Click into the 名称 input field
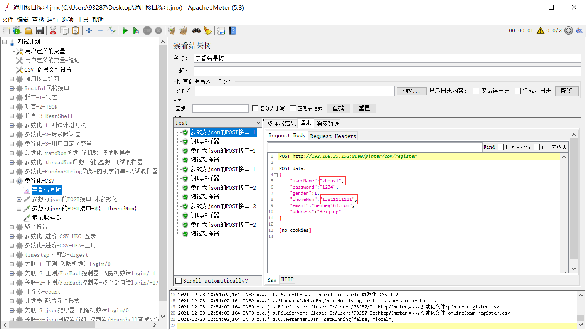Screen dimensions: 586x330 [387, 58]
